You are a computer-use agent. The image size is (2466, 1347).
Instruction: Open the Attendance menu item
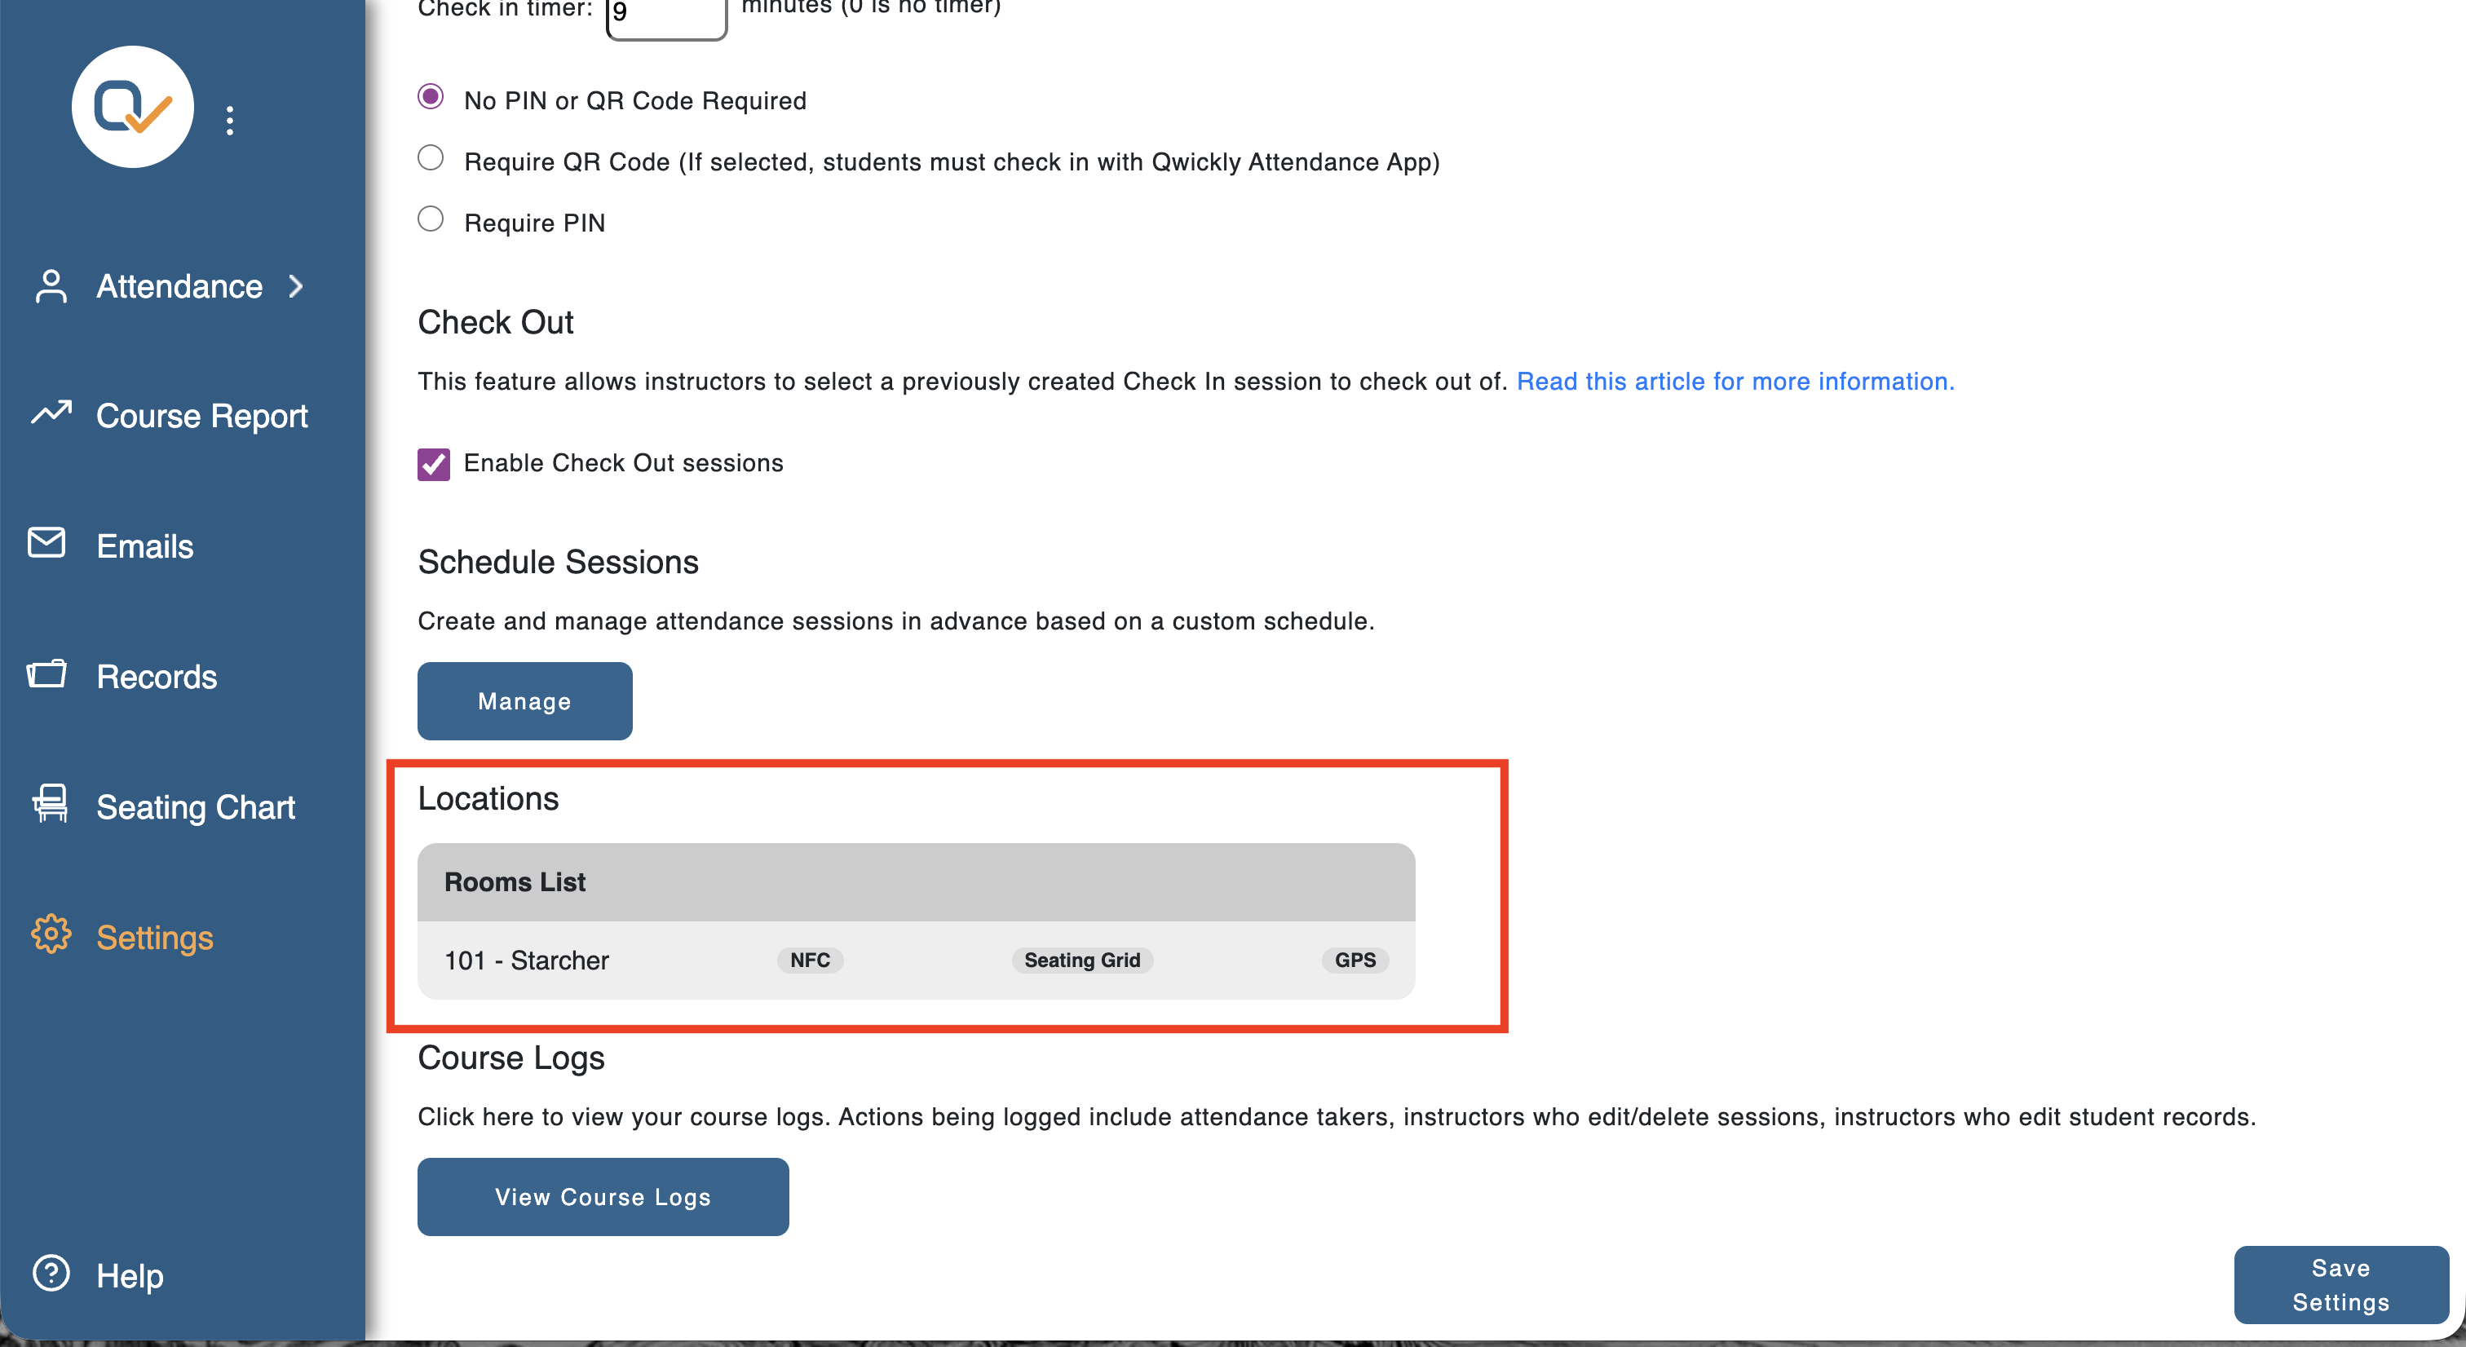point(179,286)
